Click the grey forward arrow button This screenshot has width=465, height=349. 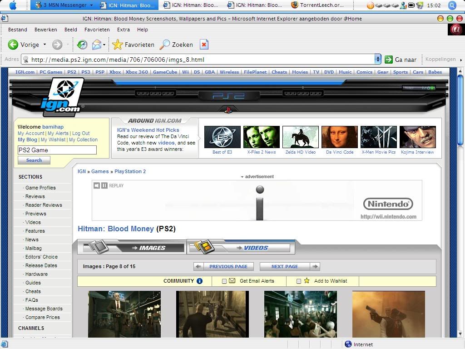(57, 45)
